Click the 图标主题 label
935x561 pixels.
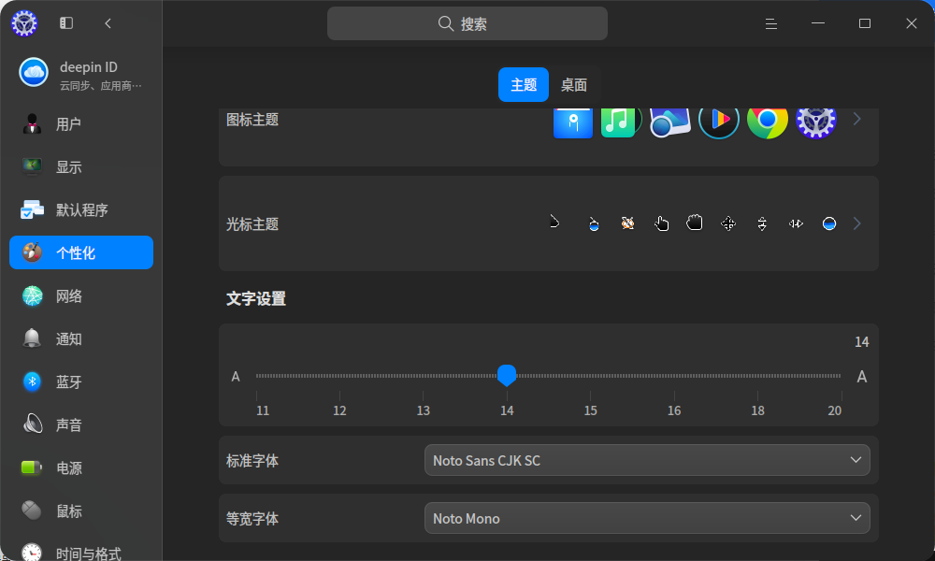coord(252,120)
